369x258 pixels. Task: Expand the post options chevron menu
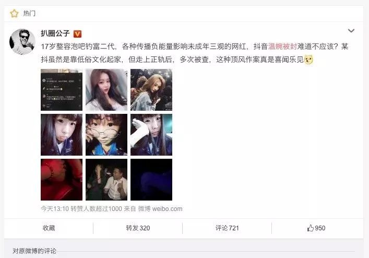(351, 31)
